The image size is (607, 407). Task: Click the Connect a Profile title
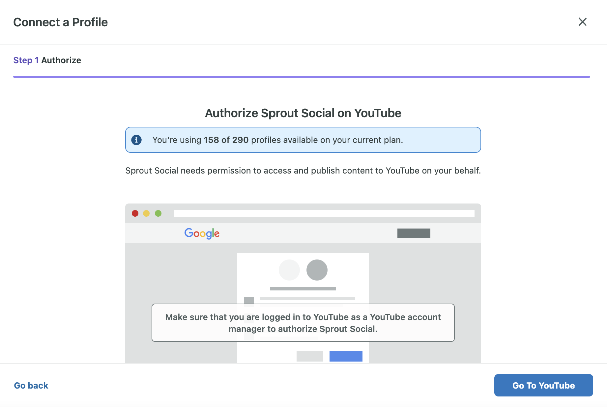point(61,22)
